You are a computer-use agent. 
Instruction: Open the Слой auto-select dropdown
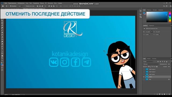tap(20, 6)
